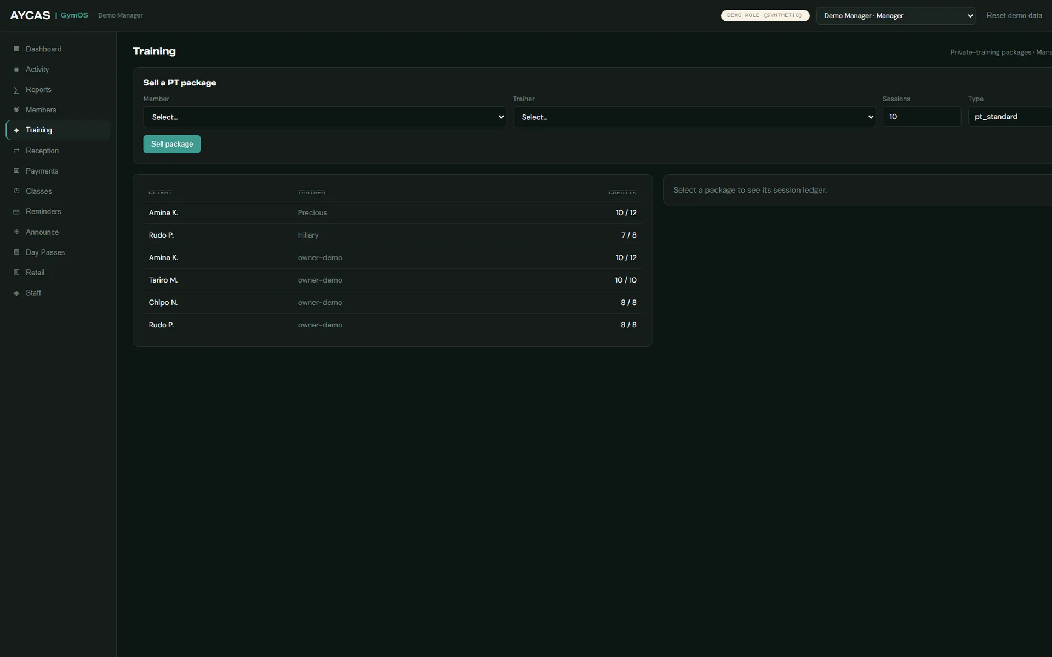Go to the Reports page label
Viewport: 1052px width, 657px height.
(x=38, y=90)
